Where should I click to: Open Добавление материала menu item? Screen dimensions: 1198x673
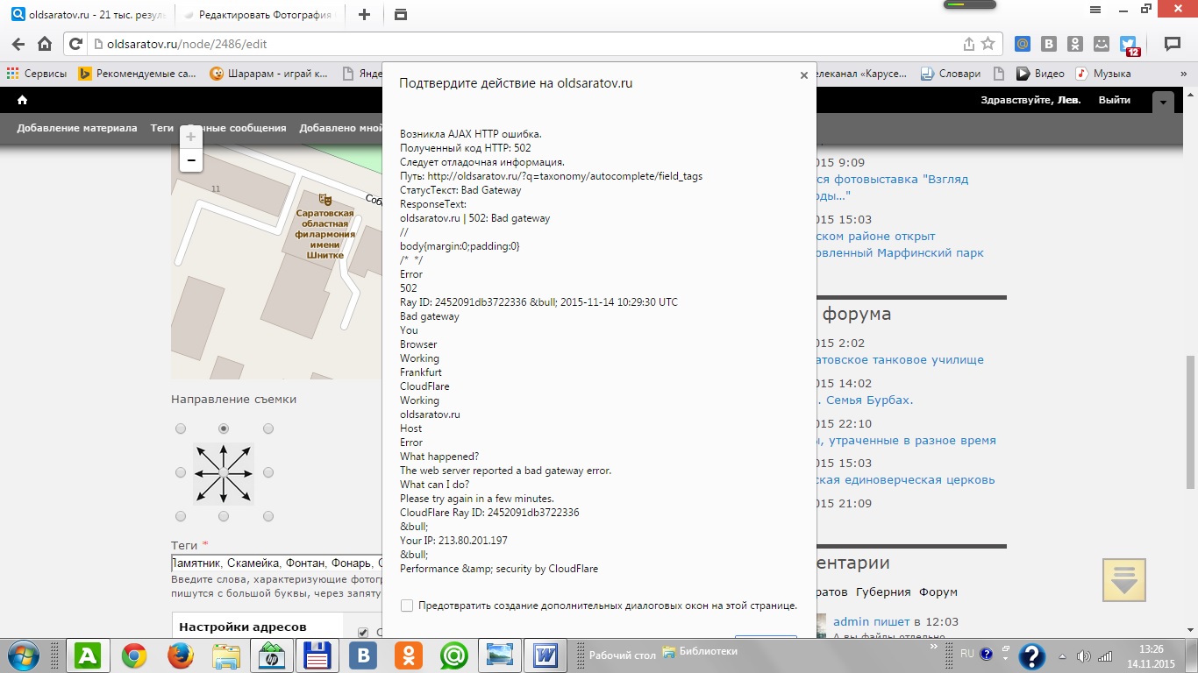pyautogui.click(x=77, y=128)
